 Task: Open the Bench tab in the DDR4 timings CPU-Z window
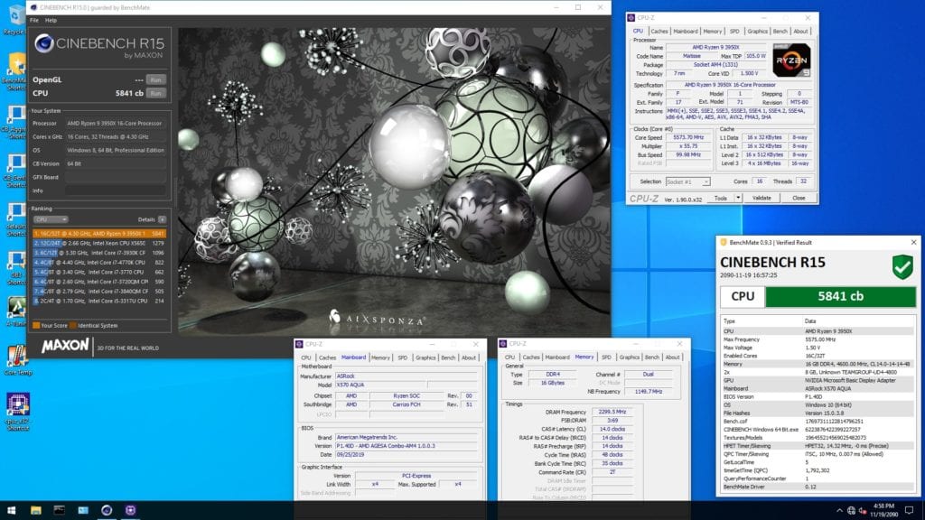click(652, 357)
